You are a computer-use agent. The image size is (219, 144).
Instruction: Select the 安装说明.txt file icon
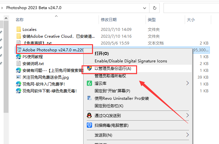click(19, 63)
